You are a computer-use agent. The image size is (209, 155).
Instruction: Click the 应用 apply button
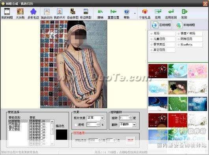158,13
